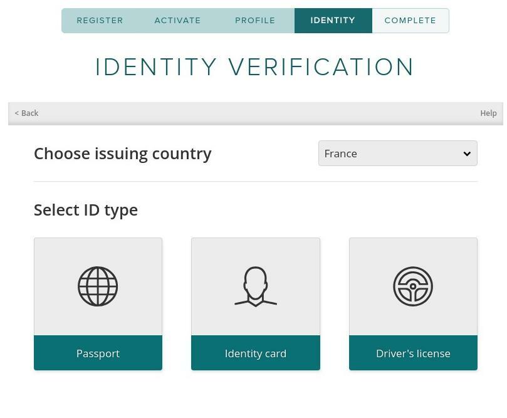This screenshot has width=507, height=418.
Task: Click the chevron arrow in the France selector
Action: (466, 153)
